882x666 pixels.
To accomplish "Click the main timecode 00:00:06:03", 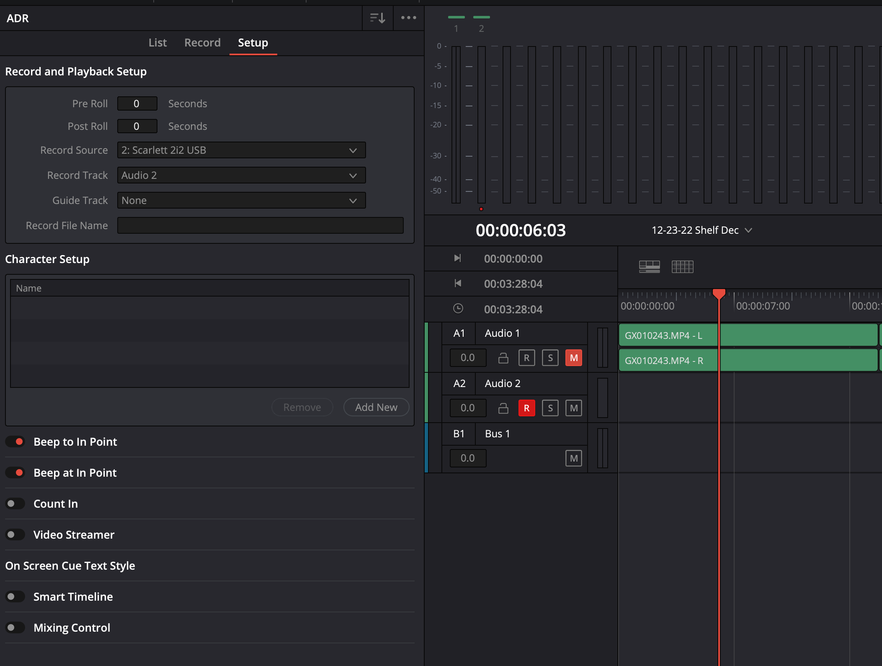I will click(x=521, y=230).
